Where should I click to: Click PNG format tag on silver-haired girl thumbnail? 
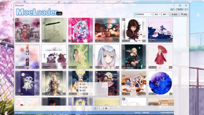[x=117, y=67]
